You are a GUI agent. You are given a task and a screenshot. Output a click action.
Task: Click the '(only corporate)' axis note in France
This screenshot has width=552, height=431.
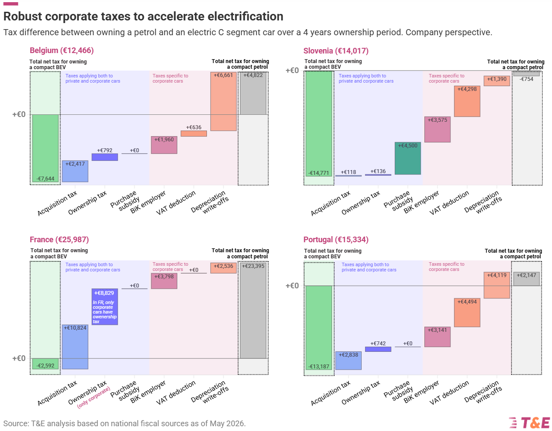94,398
